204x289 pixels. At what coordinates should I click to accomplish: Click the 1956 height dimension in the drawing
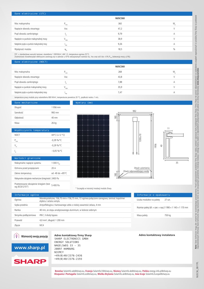coord(156,146)
